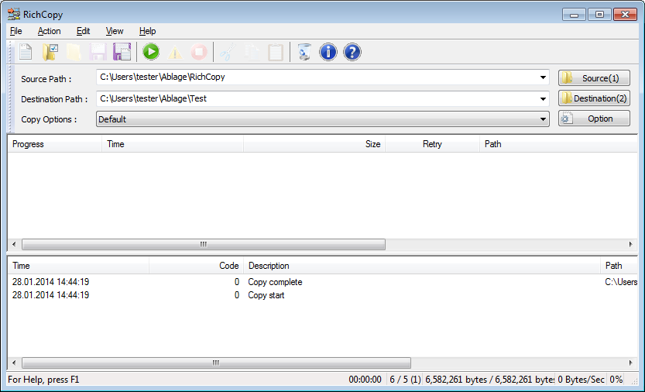Viewport: 645px width, 392px height.
Task: Click the '0 Bytes/Sec' status bar entry
Action: 581,380
